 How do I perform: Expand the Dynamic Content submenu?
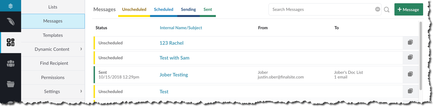[81, 49]
